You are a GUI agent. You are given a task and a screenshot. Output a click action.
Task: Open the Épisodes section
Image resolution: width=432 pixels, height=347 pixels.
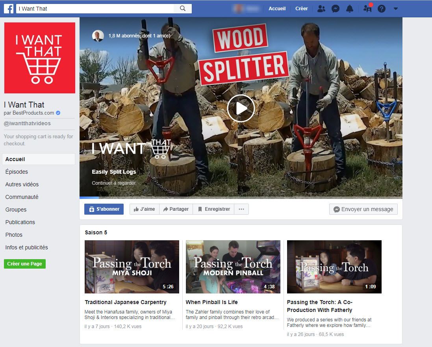tap(17, 172)
